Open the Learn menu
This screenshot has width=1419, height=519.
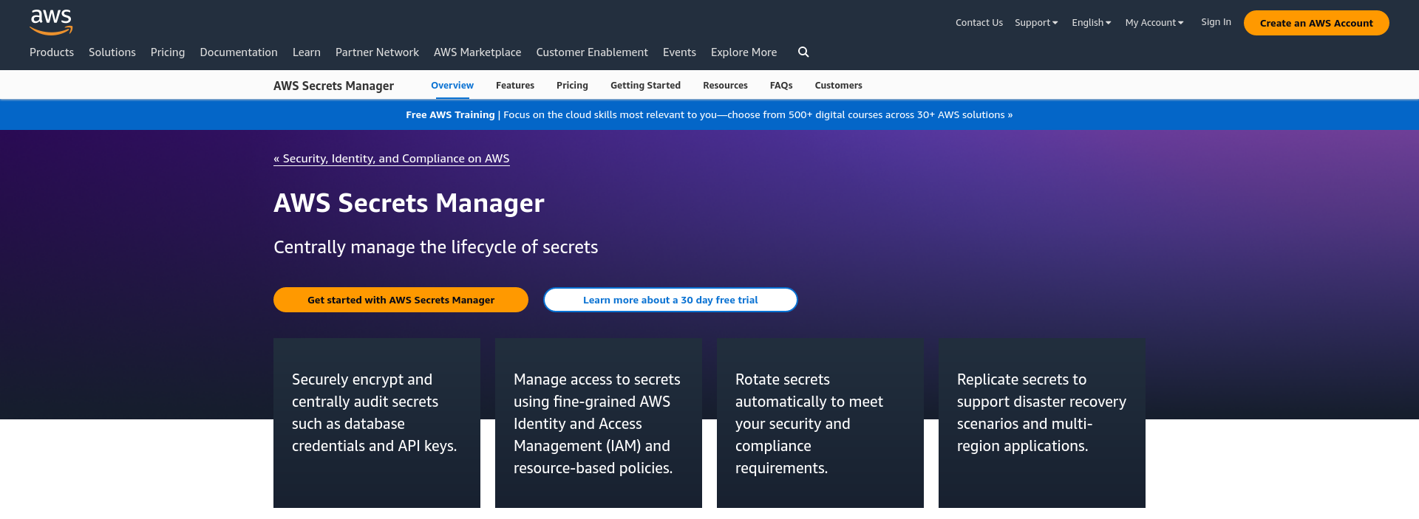(x=307, y=52)
